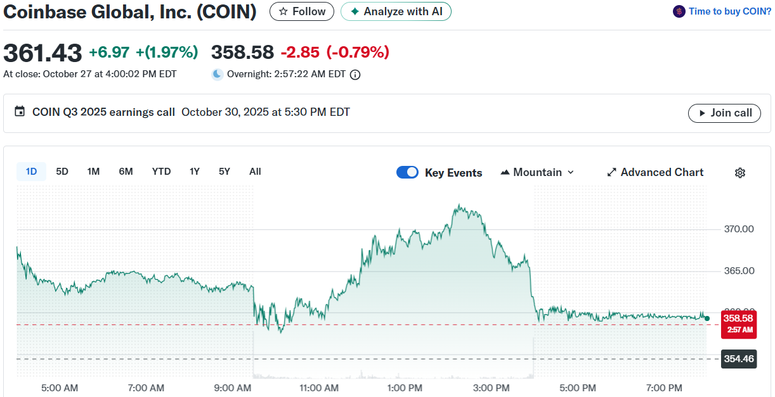Show the YTD chart range
The image size is (775, 397).
161,172
